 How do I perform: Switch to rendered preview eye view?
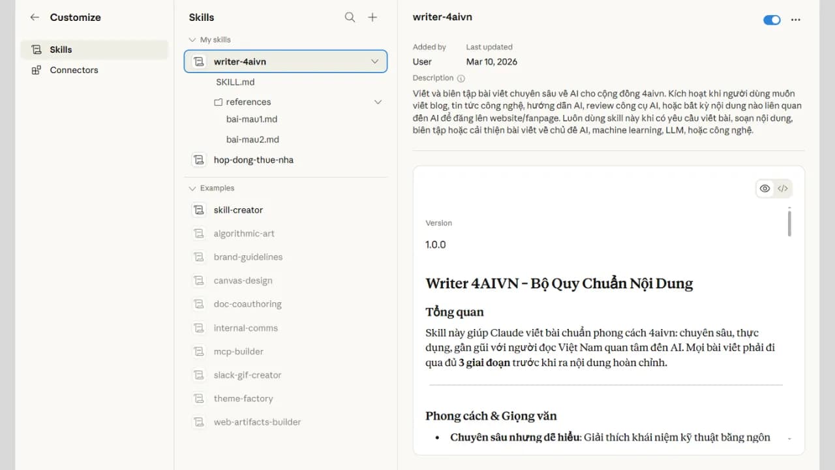click(x=765, y=189)
